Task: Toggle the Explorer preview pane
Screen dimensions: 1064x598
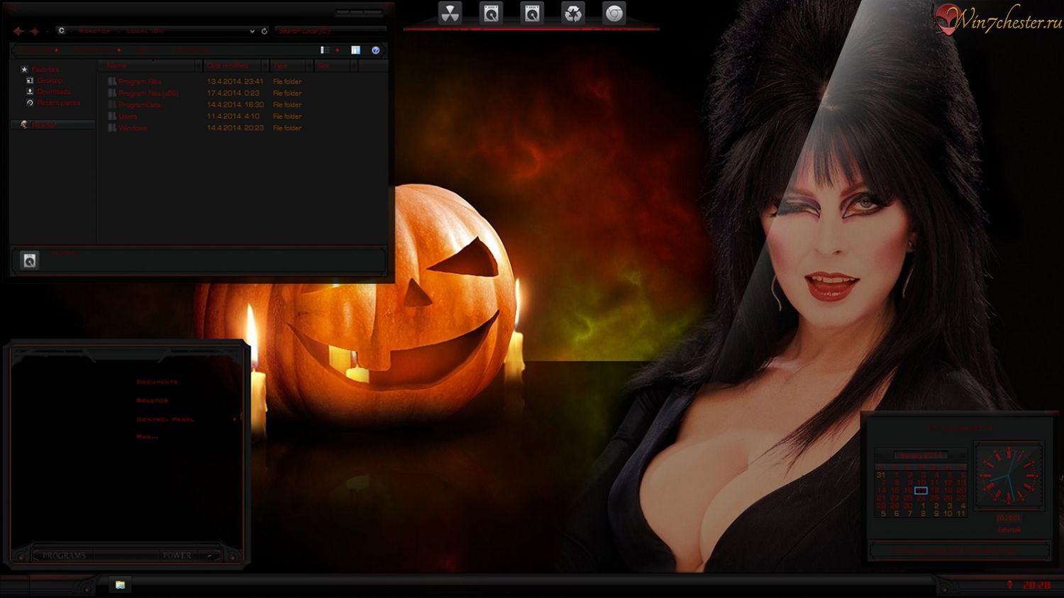Action: (355, 50)
